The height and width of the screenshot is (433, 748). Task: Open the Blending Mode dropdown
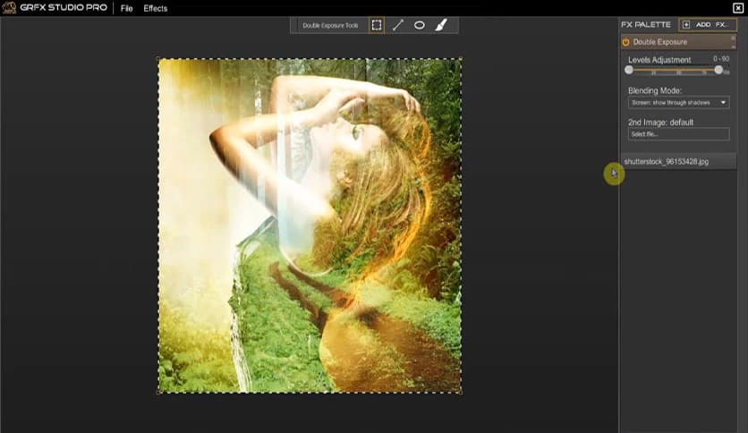pyautogui.click(x=678, y=103)
